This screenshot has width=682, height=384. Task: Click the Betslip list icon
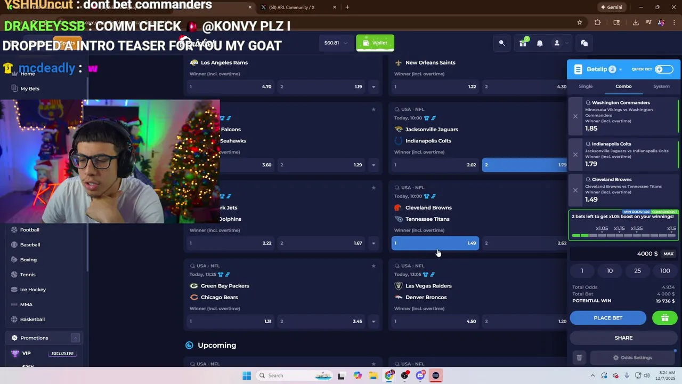(578, 69)
